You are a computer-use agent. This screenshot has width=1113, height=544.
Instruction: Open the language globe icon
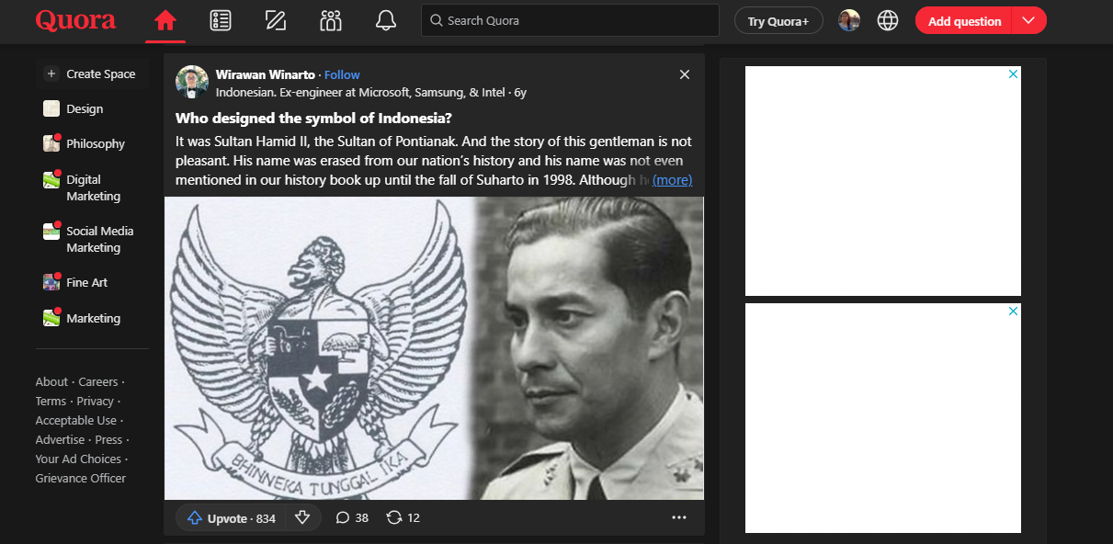[x=888, y=20]
